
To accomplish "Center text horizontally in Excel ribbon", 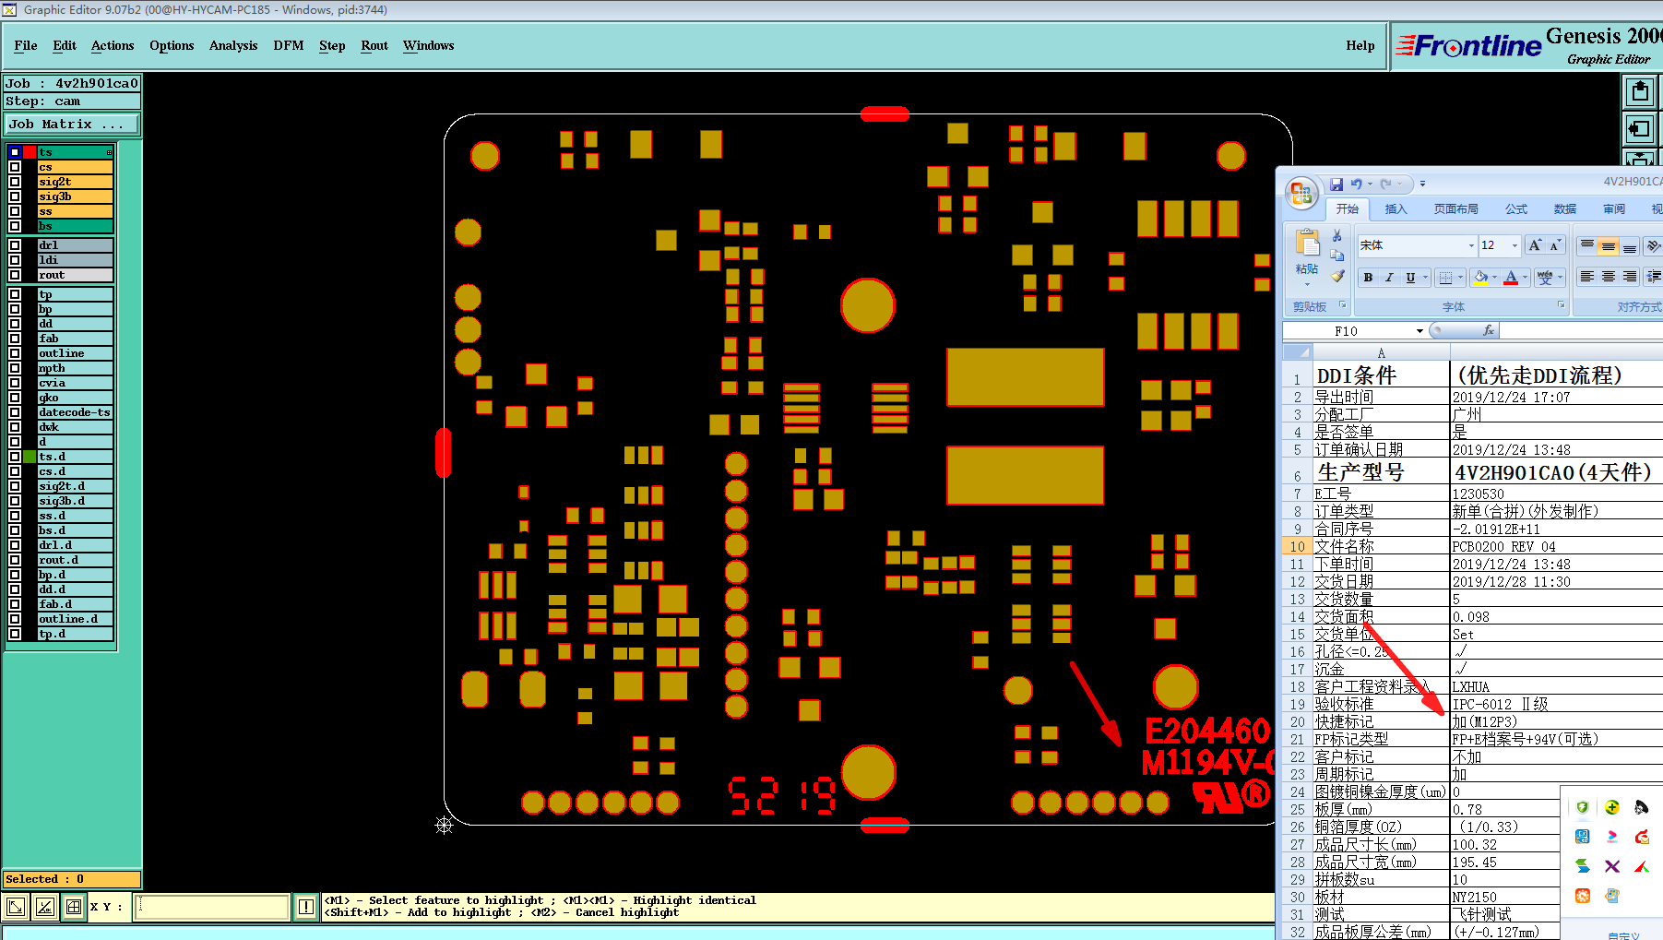I will pos(1609,277).
